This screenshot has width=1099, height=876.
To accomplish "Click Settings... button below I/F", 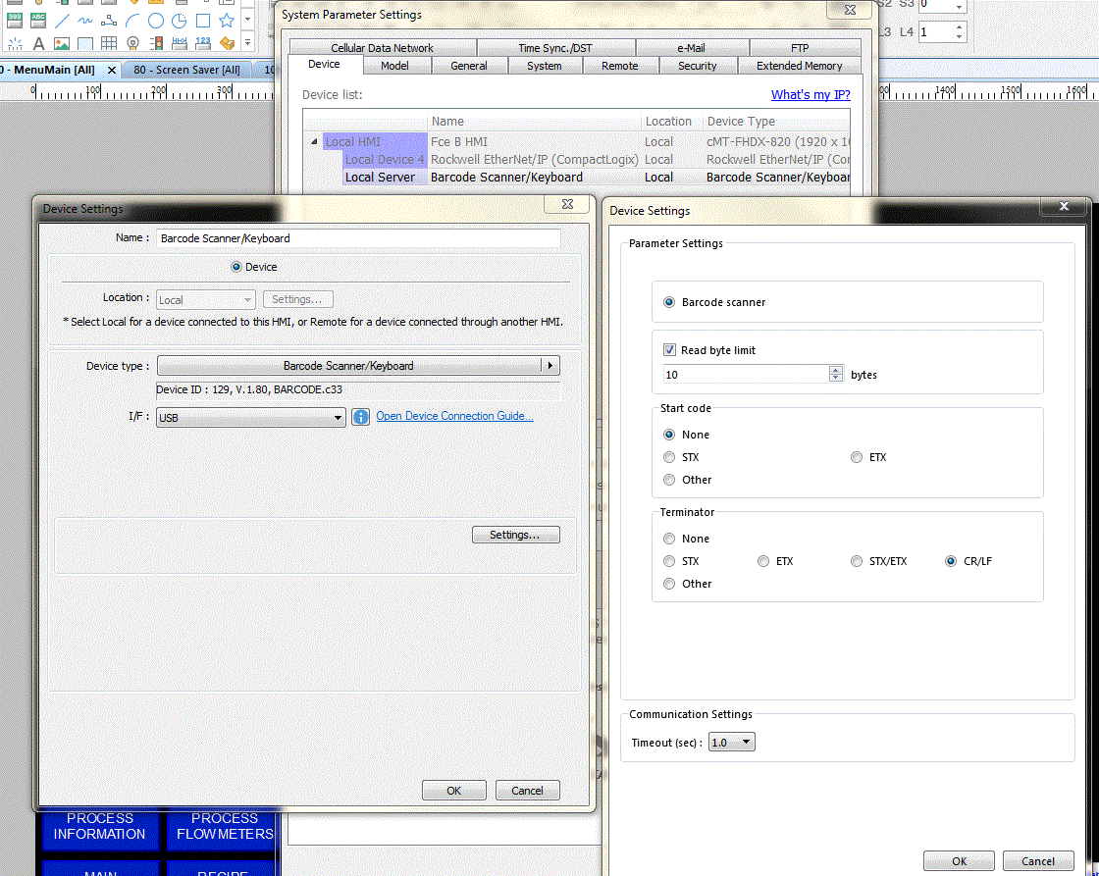I will [x=516, y=535].
